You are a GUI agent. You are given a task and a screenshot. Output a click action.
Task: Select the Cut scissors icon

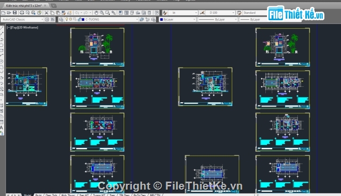[46, 13]
